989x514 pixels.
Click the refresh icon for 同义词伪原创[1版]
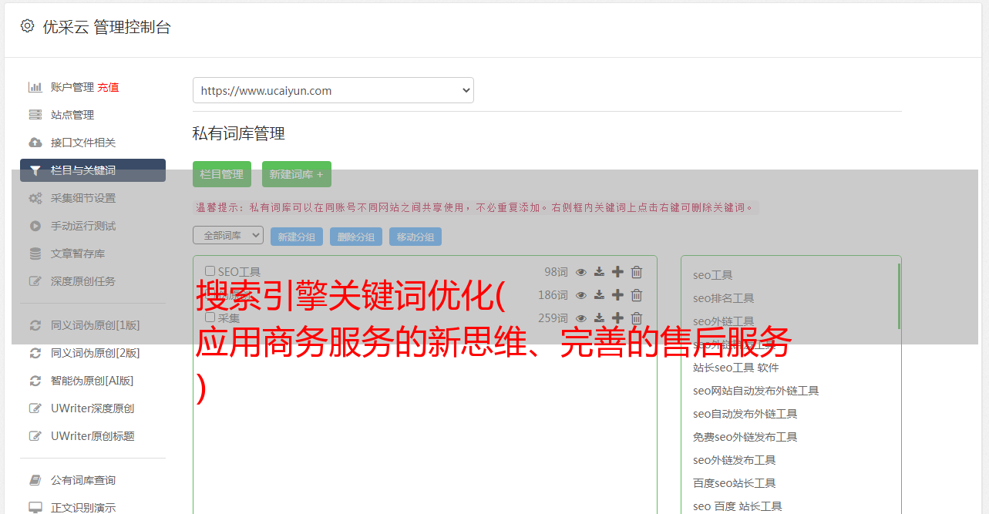pyautogui.click(x=35, y=325)
